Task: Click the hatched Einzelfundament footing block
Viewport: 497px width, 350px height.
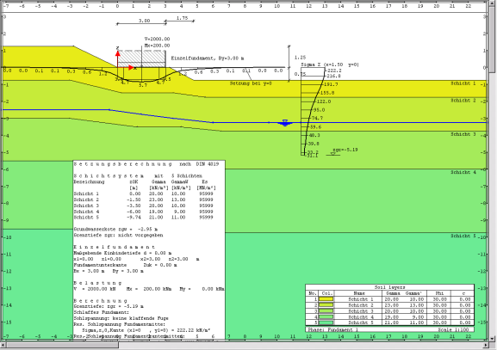Action: click(141, 58)
